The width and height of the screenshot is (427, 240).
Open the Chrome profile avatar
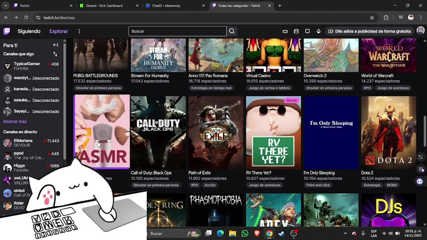click(411, 18)
